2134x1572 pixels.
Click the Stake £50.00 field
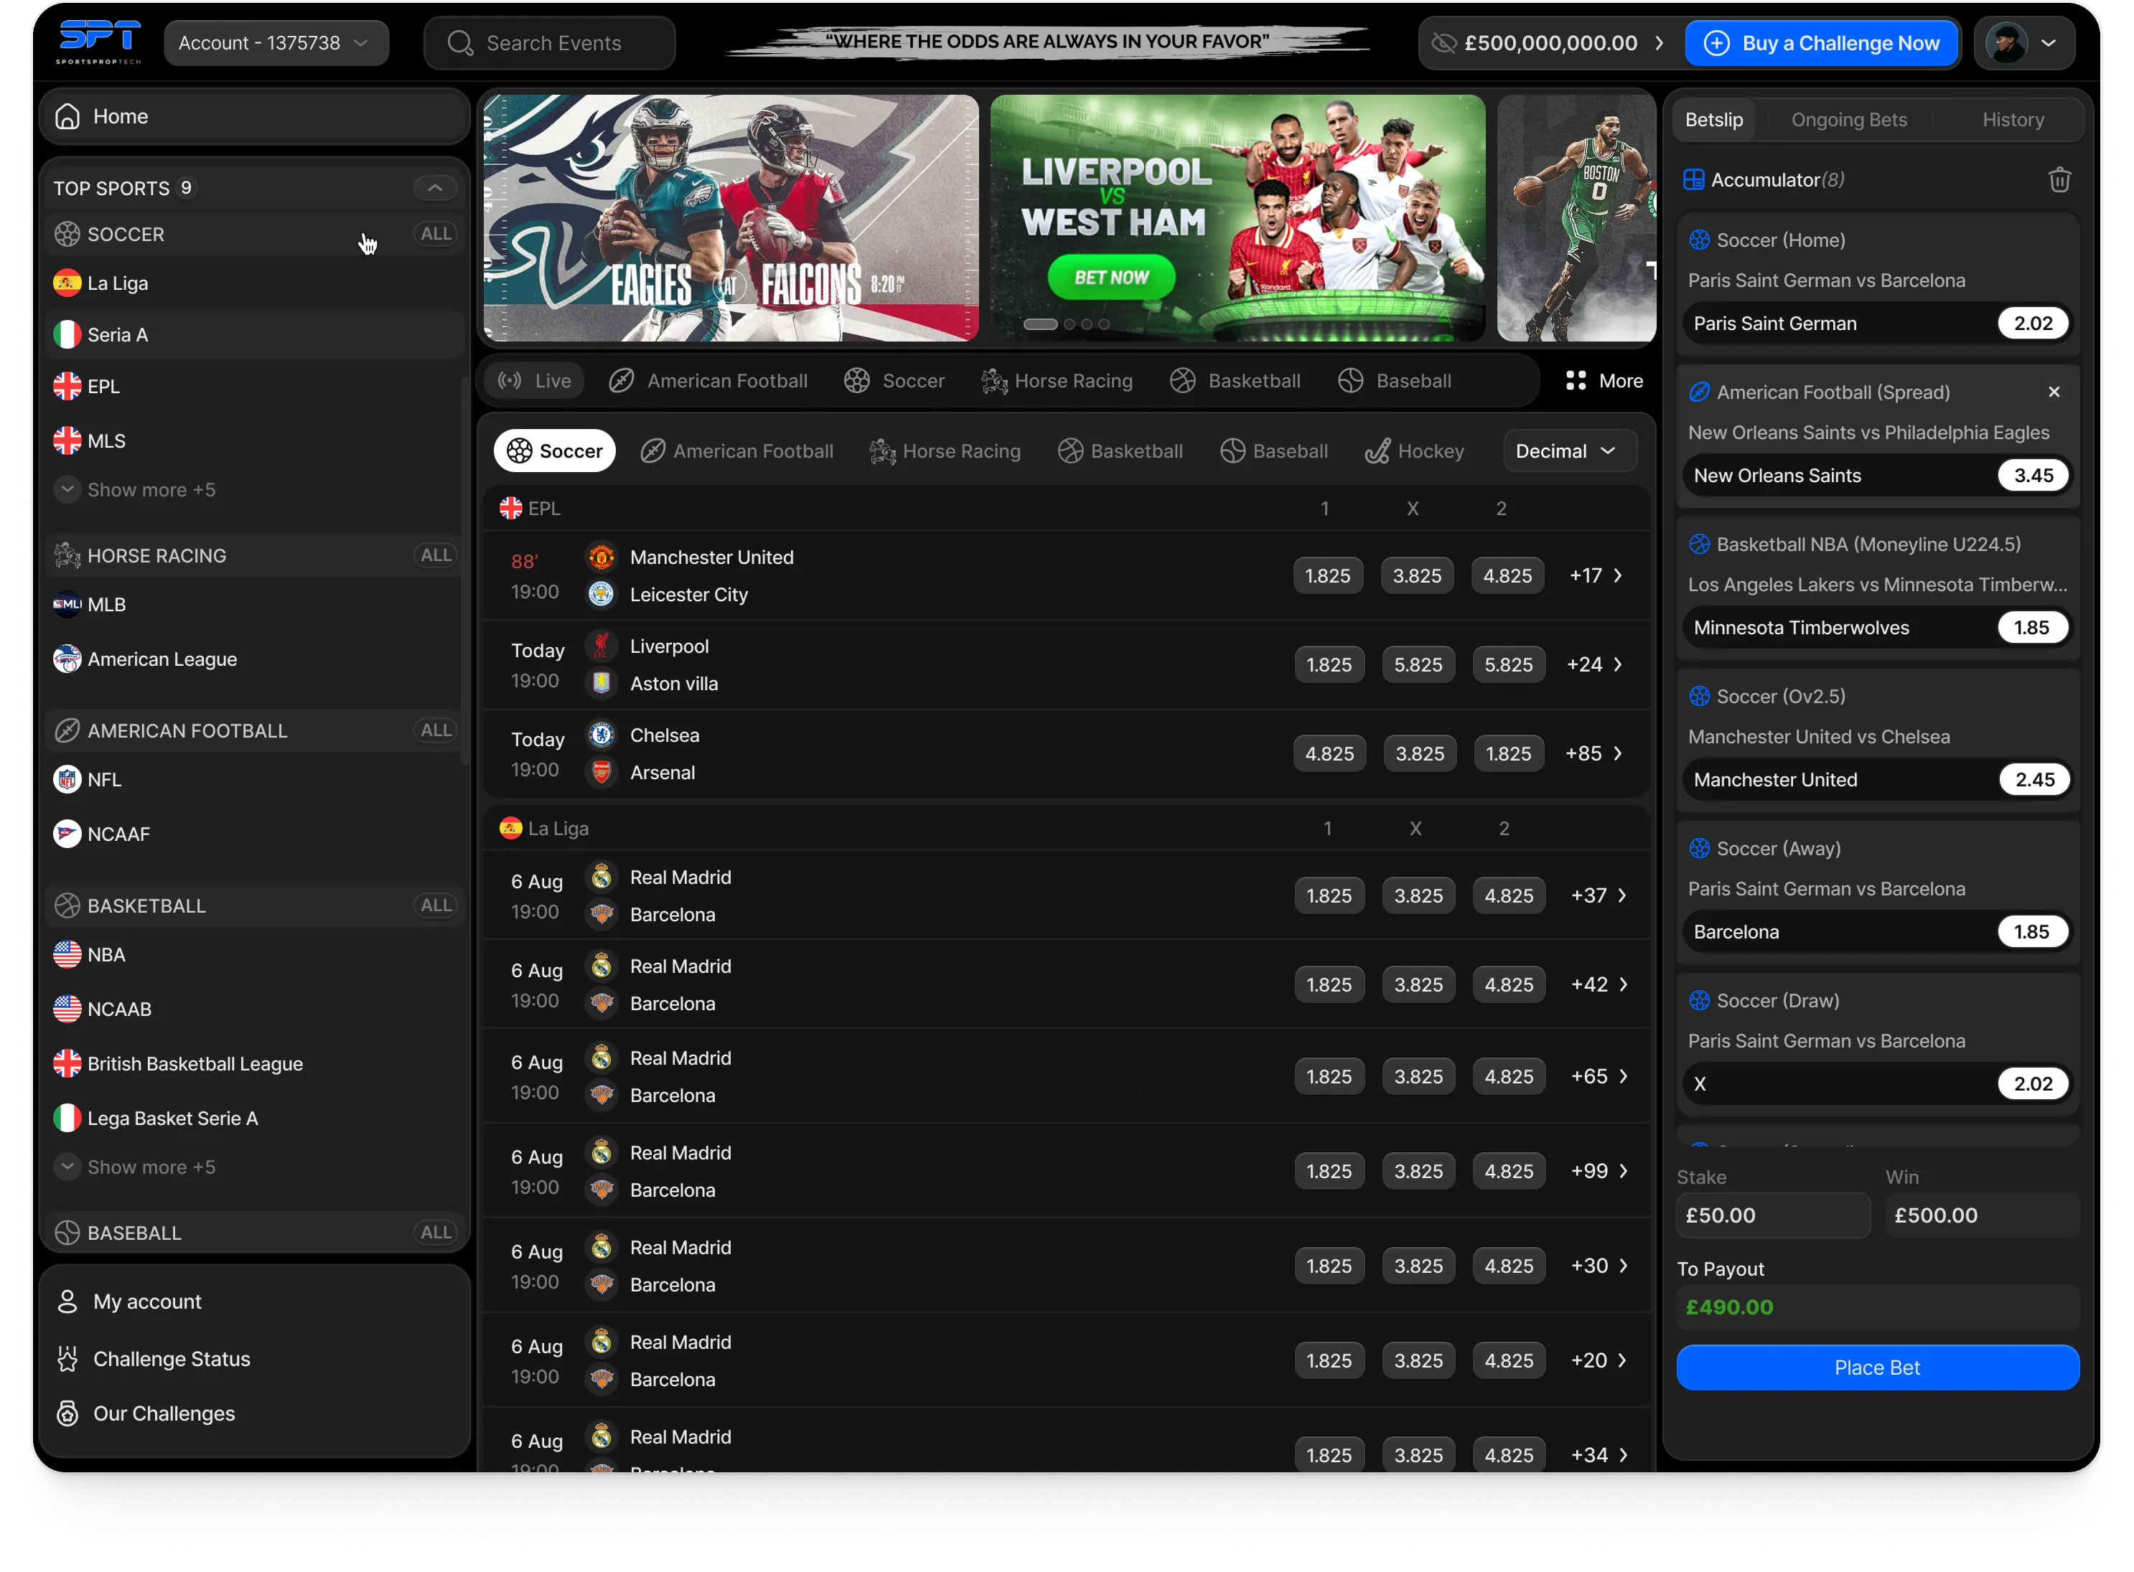tap(1772, 1216)
